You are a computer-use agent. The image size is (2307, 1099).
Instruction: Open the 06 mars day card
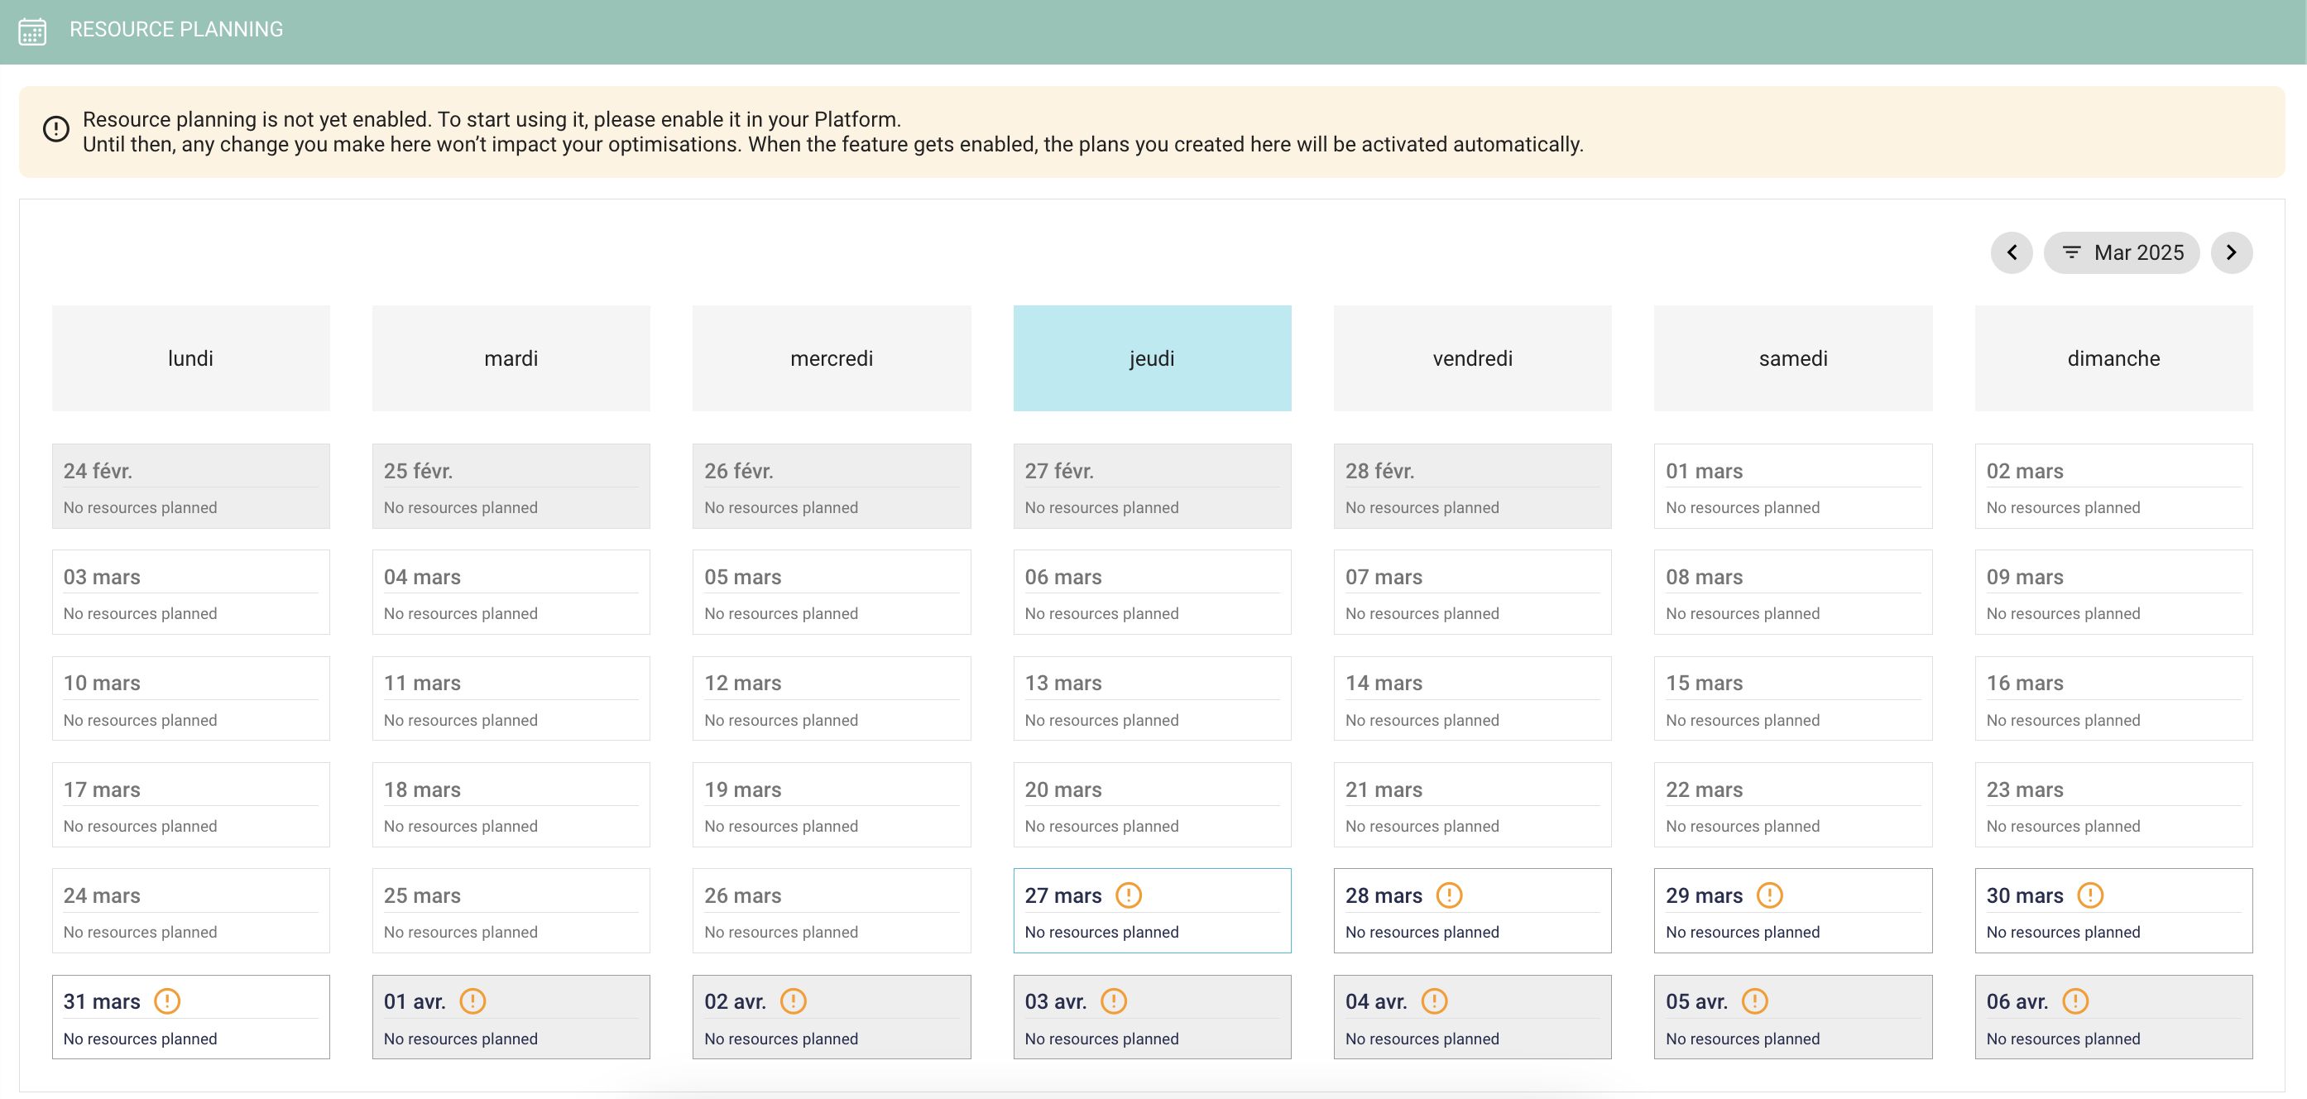coord(1153,592)
